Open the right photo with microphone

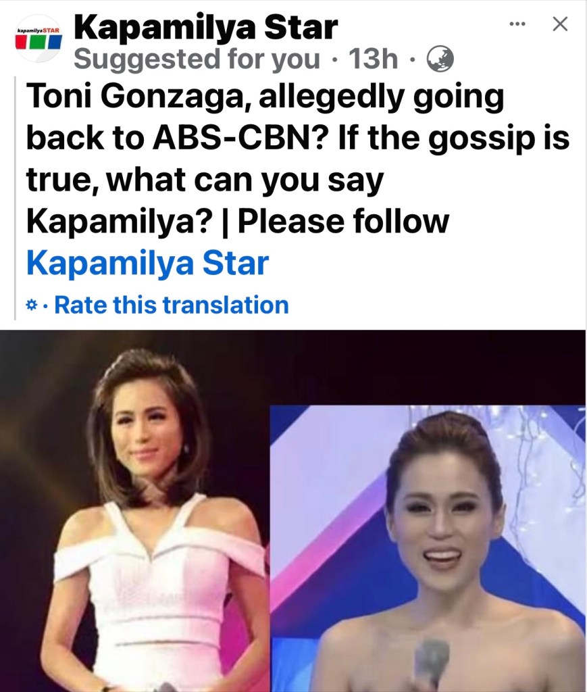[x=428, y=549]
